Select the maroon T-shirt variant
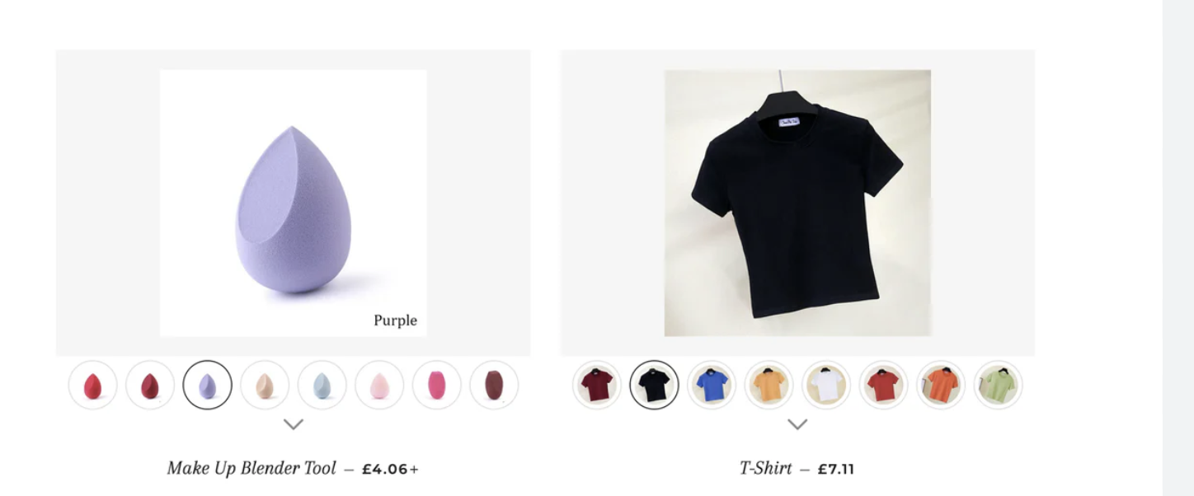 [597, 385]
